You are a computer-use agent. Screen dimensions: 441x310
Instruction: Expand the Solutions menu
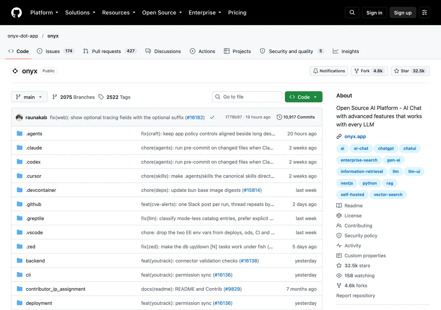click(80, 12)
